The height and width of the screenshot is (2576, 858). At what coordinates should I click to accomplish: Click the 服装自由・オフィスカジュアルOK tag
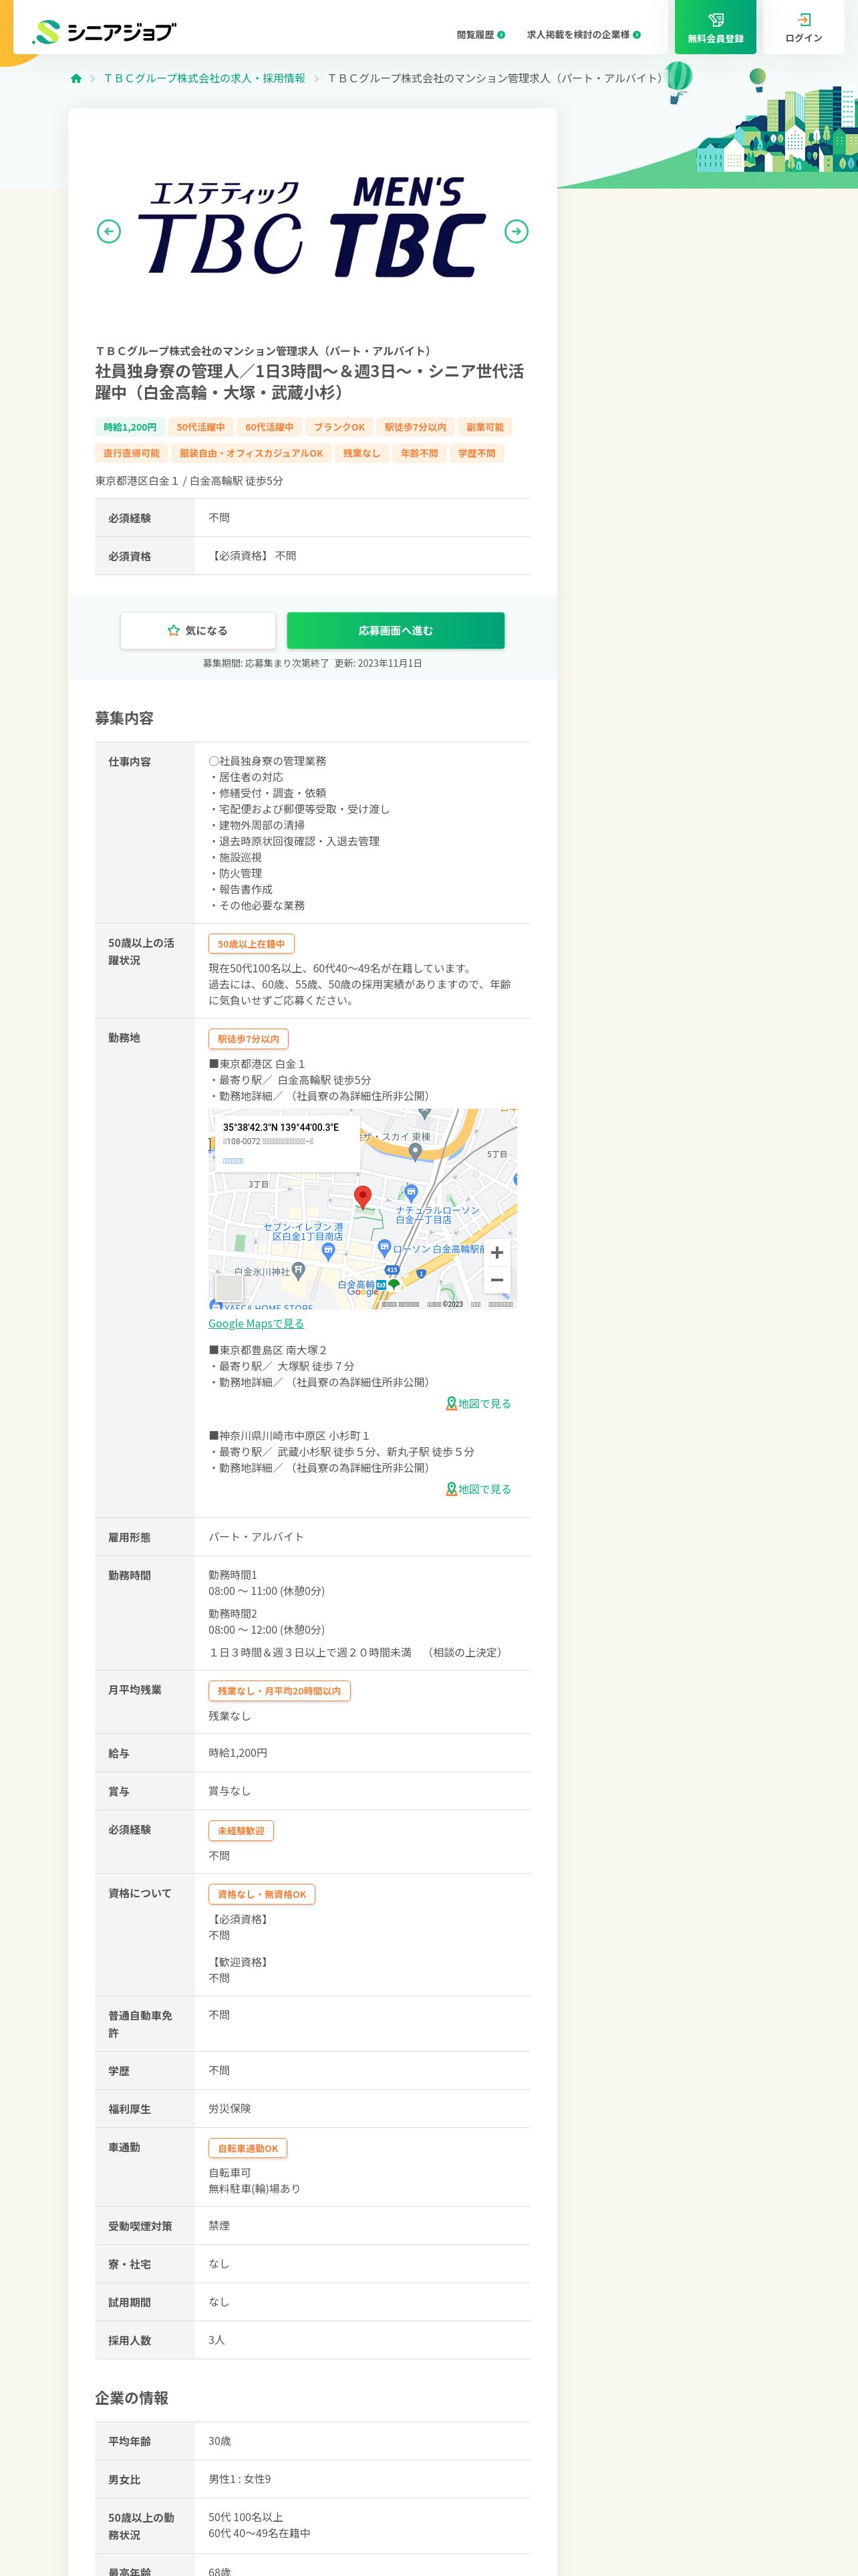tap(252, 453)
